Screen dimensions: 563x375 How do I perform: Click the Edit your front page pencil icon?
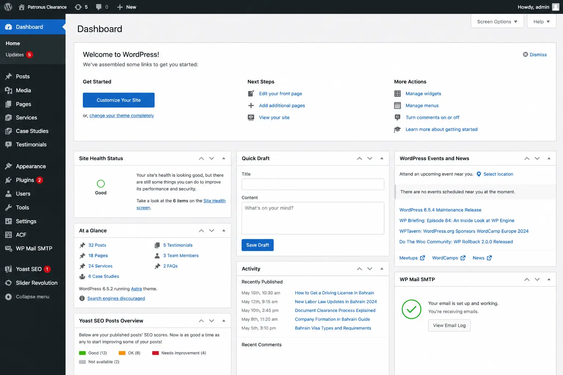(x=251, y=93)
